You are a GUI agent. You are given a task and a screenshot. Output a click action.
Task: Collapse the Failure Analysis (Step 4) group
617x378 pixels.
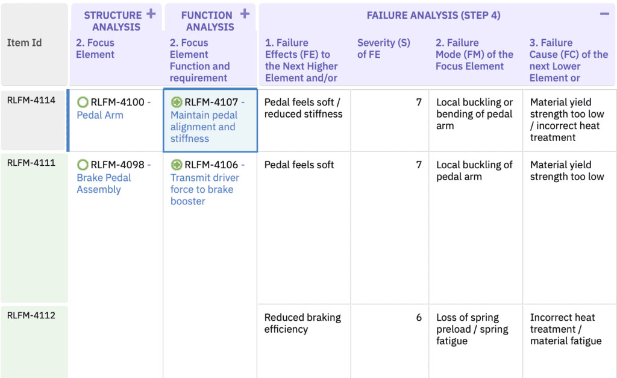coord(604,14)
